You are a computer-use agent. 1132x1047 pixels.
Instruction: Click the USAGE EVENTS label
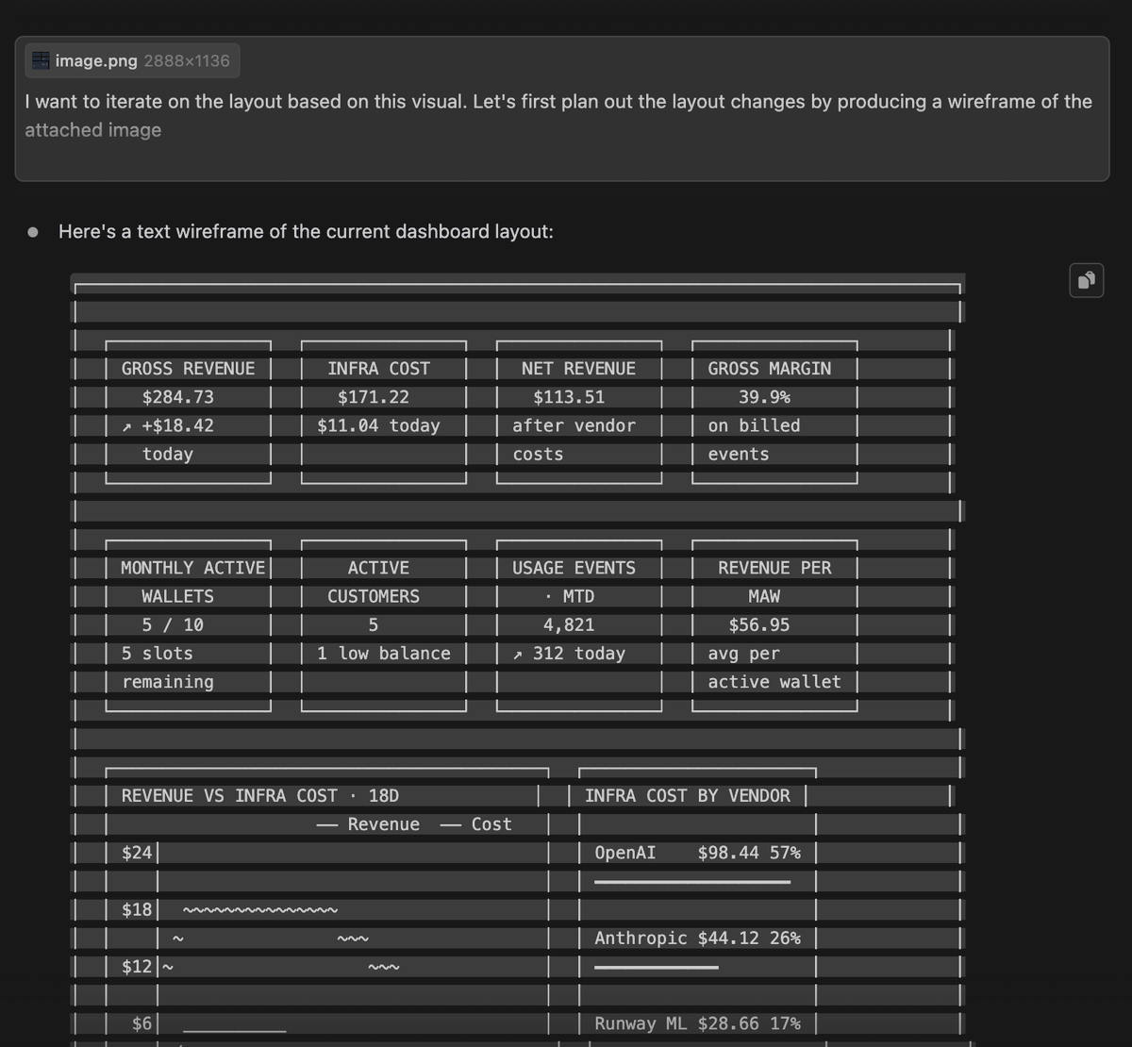(x=574, y=568)
